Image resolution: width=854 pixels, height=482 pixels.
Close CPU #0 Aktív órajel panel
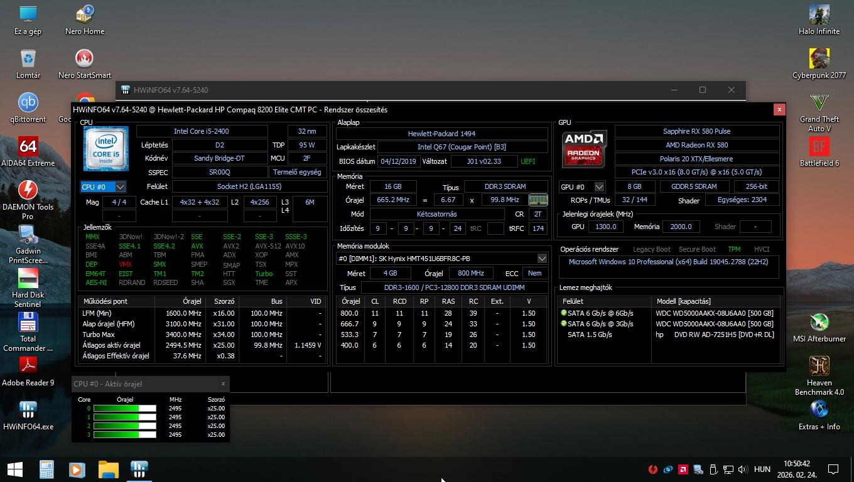click(x=223, y=383)
